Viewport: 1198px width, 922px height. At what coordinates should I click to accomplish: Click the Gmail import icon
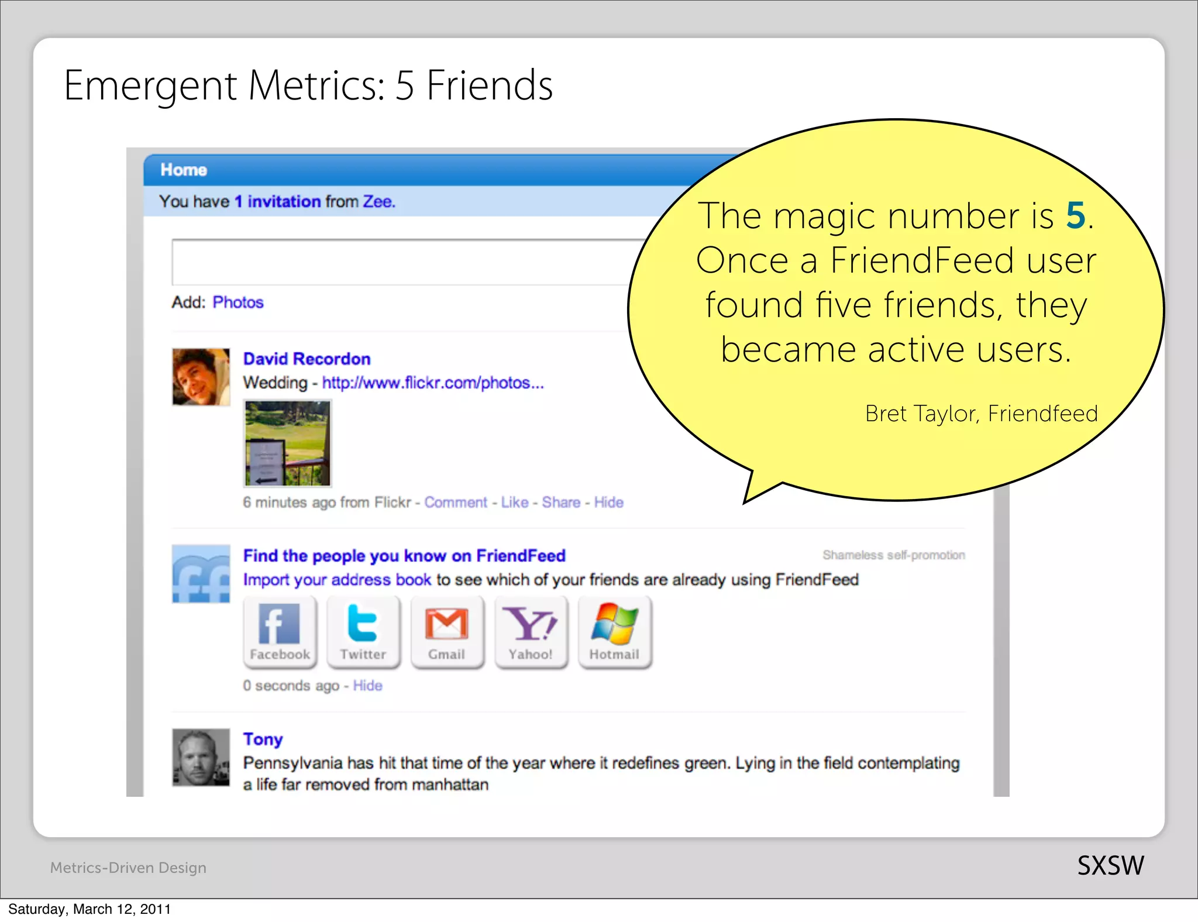pos(447,632)
